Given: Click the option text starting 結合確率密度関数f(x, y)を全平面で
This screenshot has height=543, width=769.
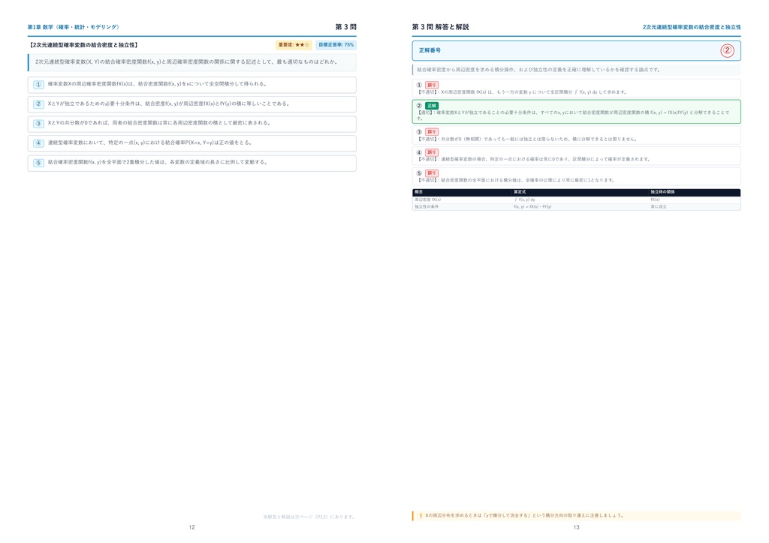Looking at the screenshot, I should 158,162.
